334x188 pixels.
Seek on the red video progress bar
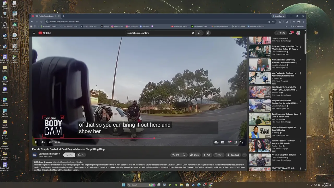139,138
